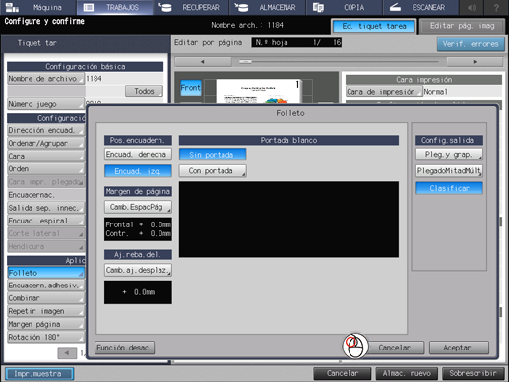The height and width of the screenshot is (382, 509).
Task: Click the N.º hoja page counter field
Action: [x=296, y=42]
